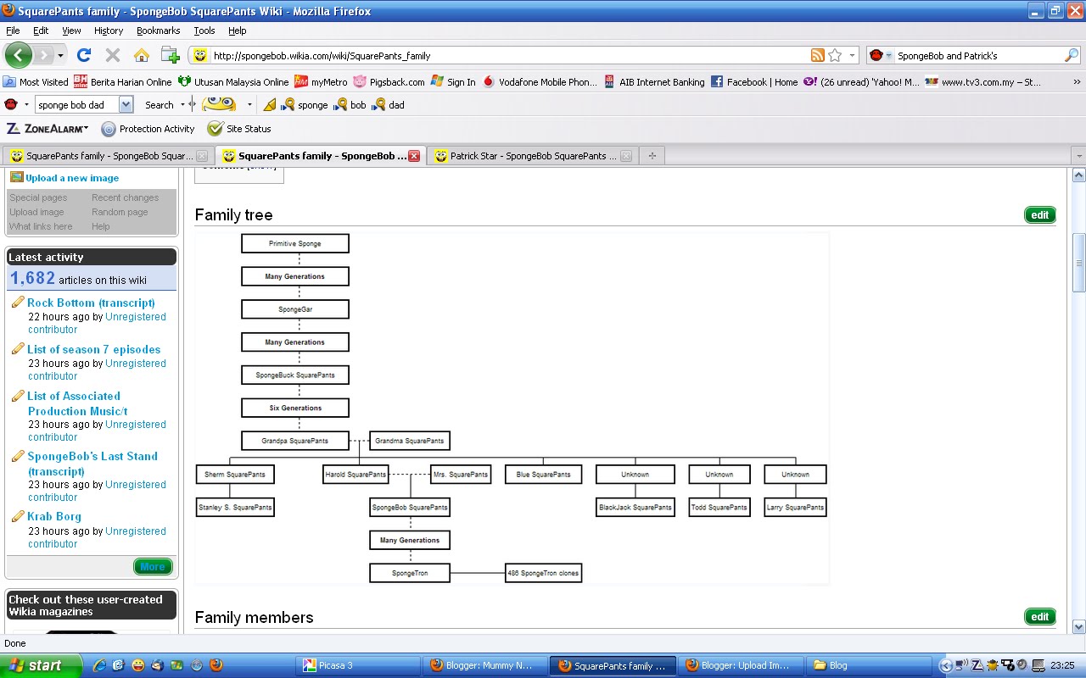Image resolution: width=1086 pixels, height=678 pixels.
Task: Click in the URL address field
Action: [x=509, y=55]
